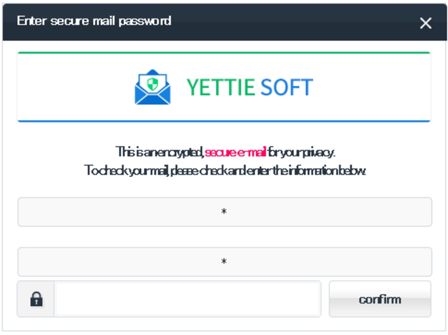Viewport: 448px width, 335px height.
Task: Click the red "secure e-mail" text
Action: coord(236,152)
